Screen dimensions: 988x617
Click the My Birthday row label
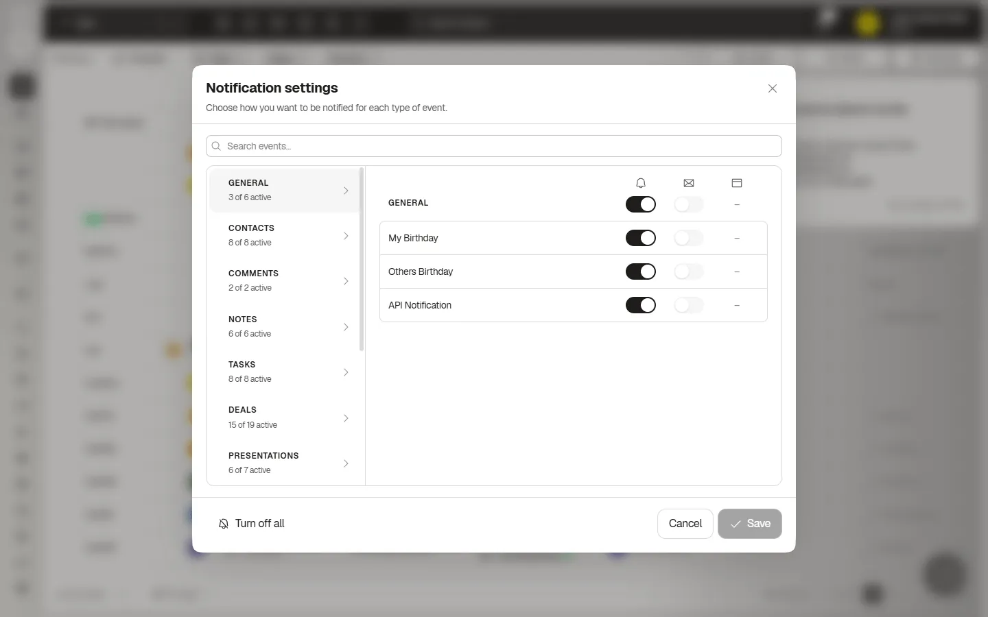click(x=413, y=238)
